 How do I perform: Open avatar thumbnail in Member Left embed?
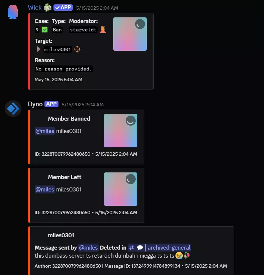[x=121, y=189]
